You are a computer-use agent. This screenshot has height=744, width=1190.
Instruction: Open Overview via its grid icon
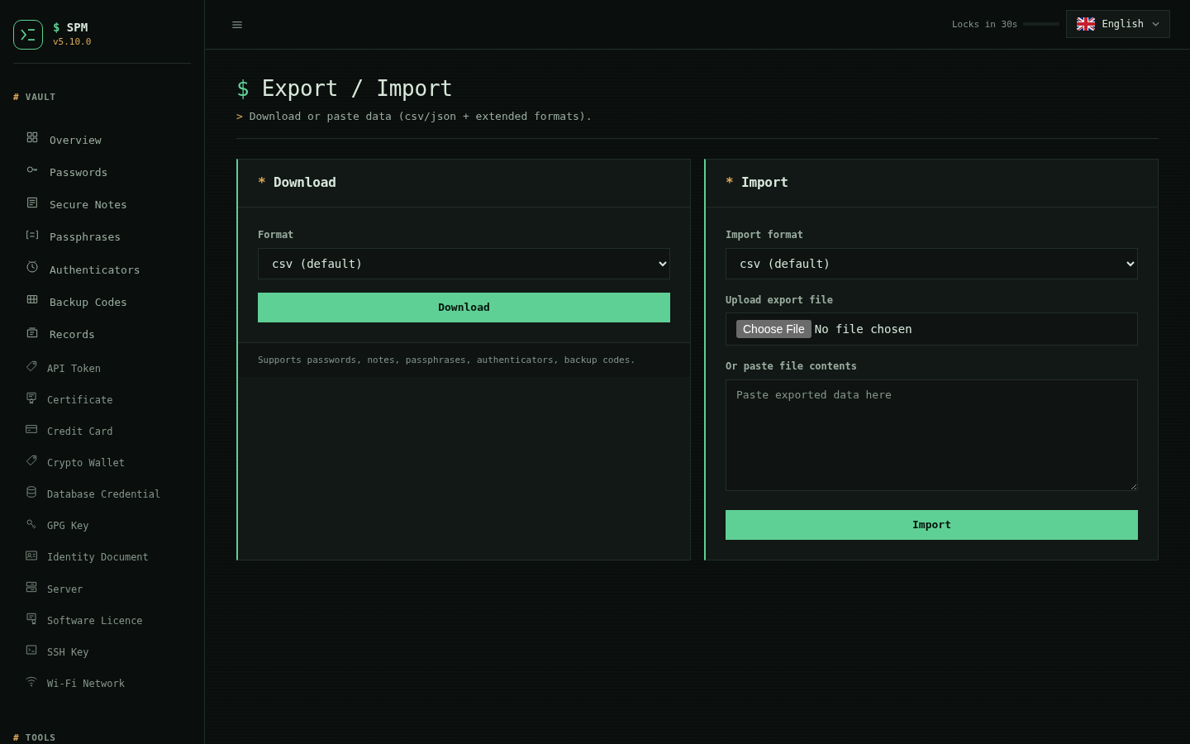(x=32, y=137)
